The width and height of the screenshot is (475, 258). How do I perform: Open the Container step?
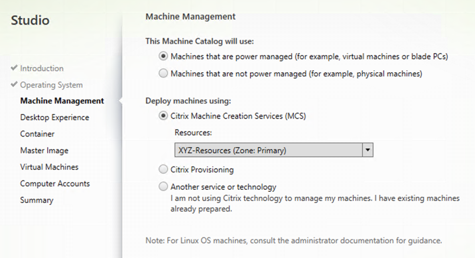click(x=37, y=134)
